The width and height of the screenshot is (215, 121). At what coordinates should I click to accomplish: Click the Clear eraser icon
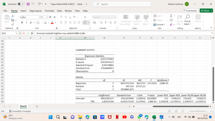pos(171,25)
